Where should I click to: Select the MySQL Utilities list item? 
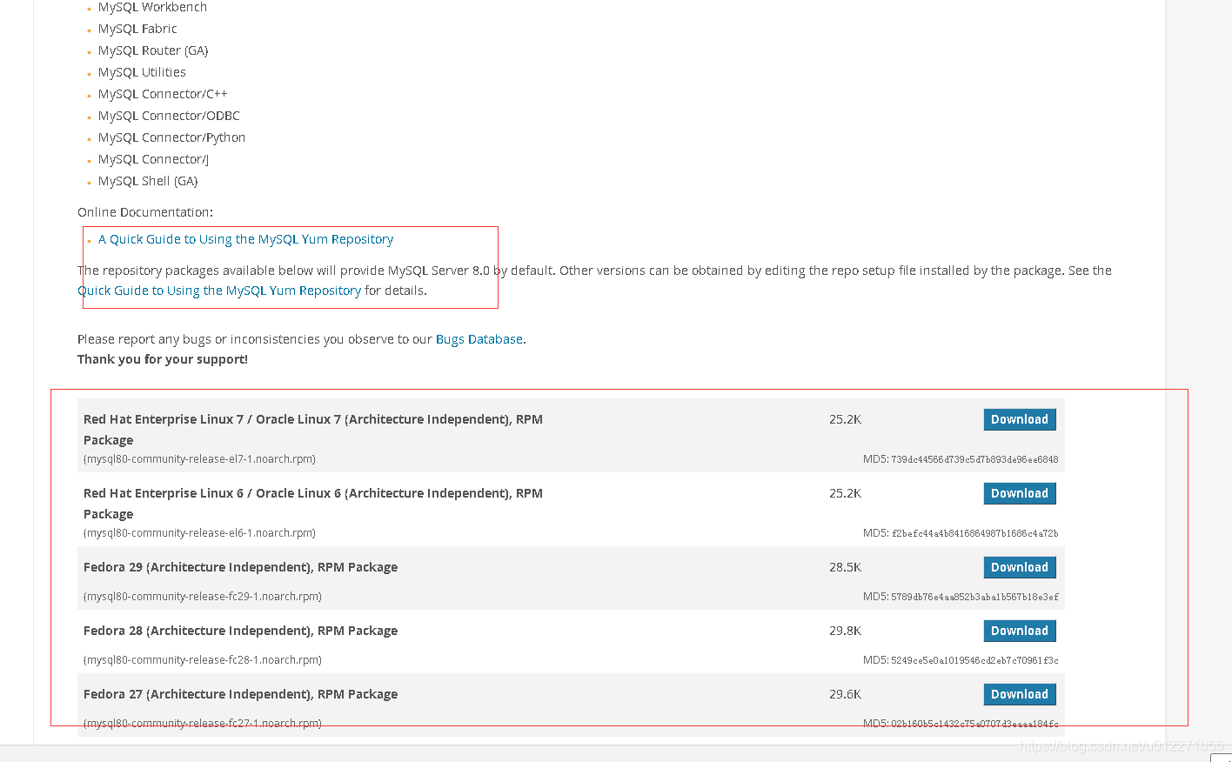pos(142,72)
